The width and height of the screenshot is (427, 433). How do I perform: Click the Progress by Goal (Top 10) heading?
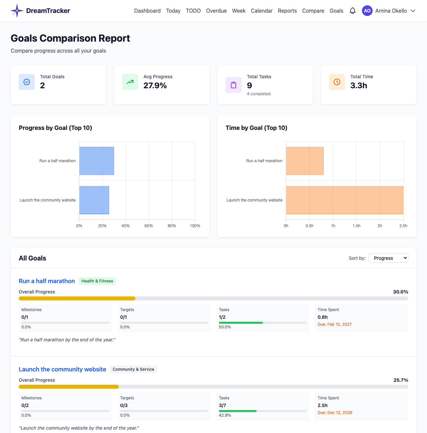pos(55,128)
